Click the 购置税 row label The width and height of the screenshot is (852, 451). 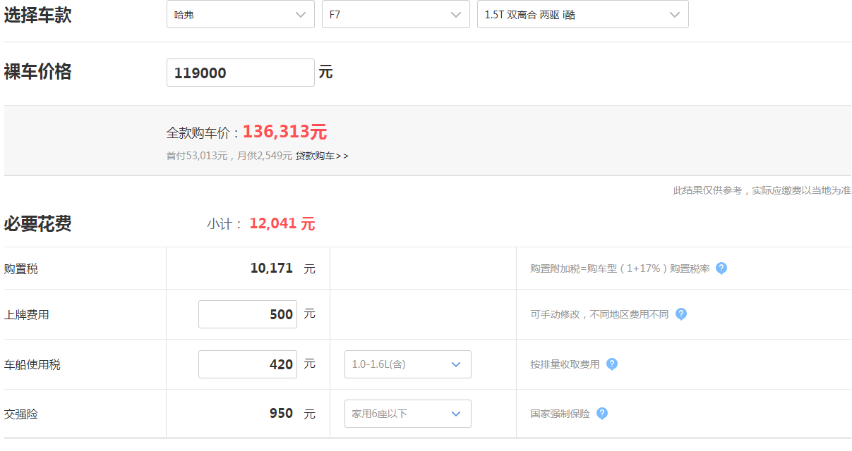pos(21,268)
